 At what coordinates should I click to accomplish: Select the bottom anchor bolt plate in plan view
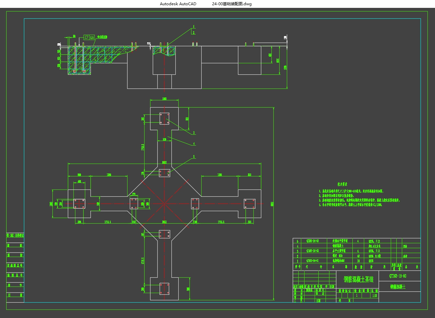click(164, 288)
